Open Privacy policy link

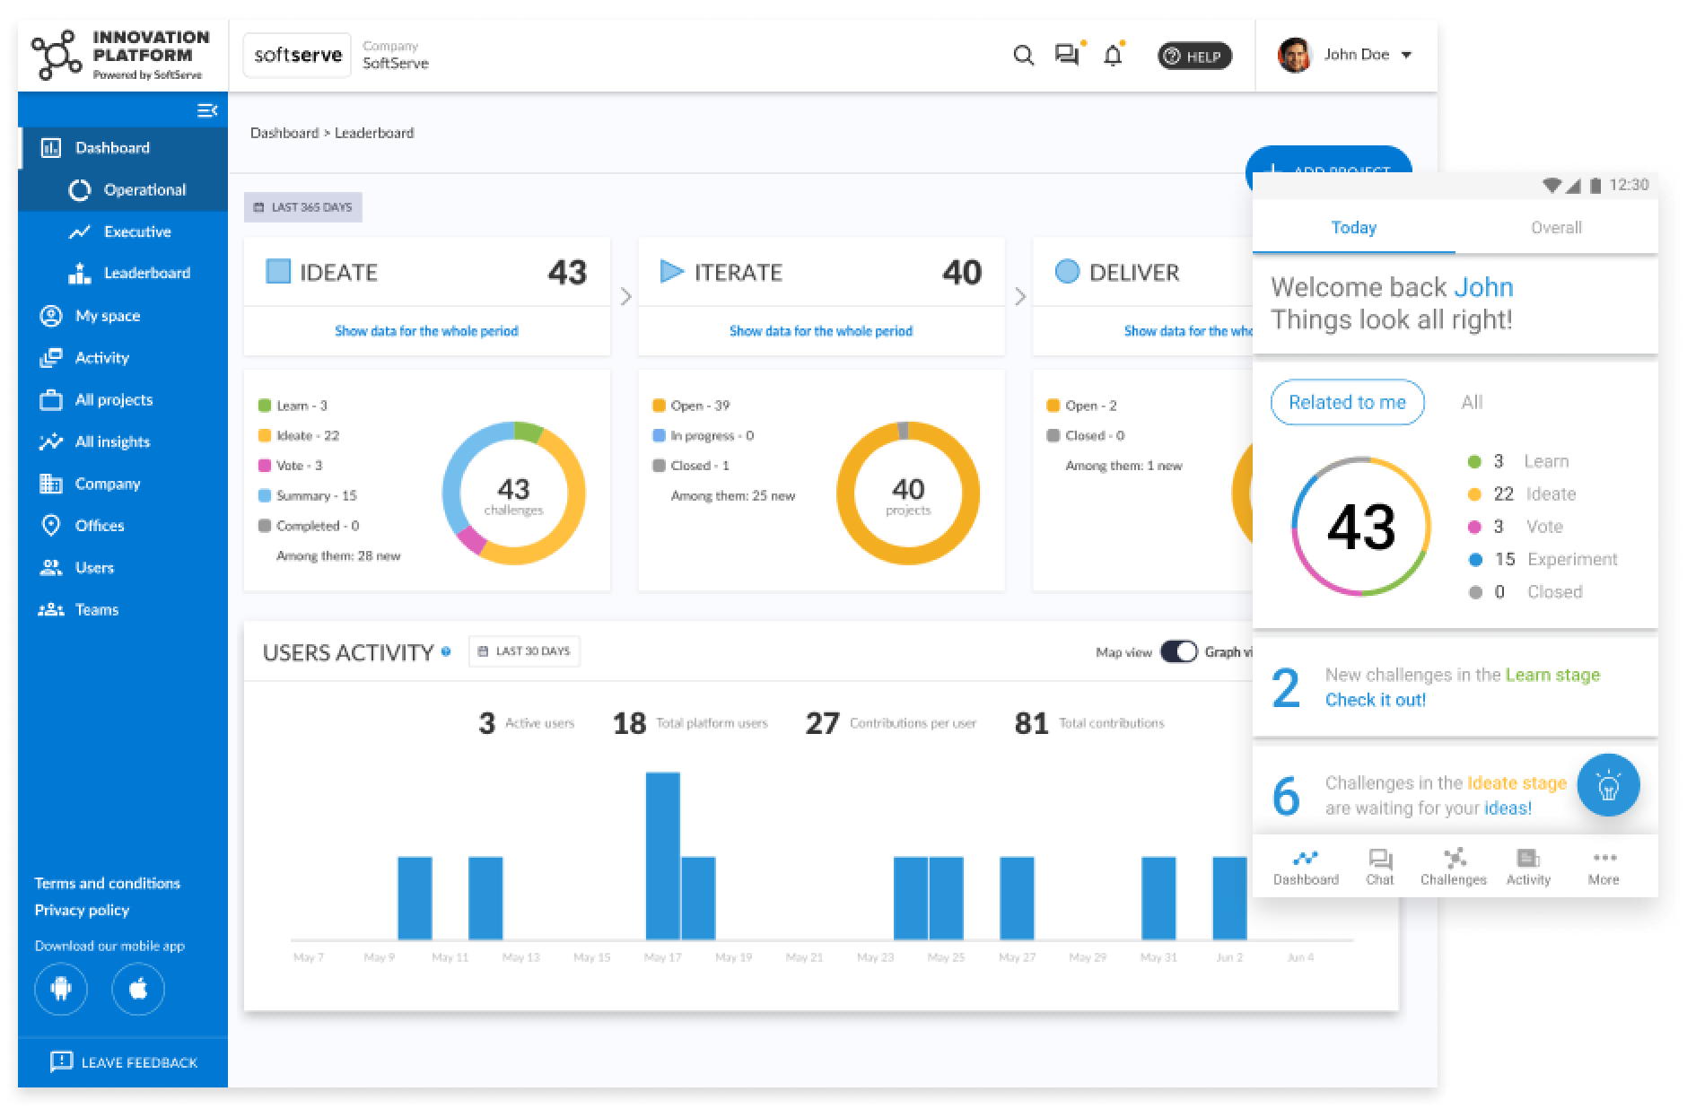82,910
